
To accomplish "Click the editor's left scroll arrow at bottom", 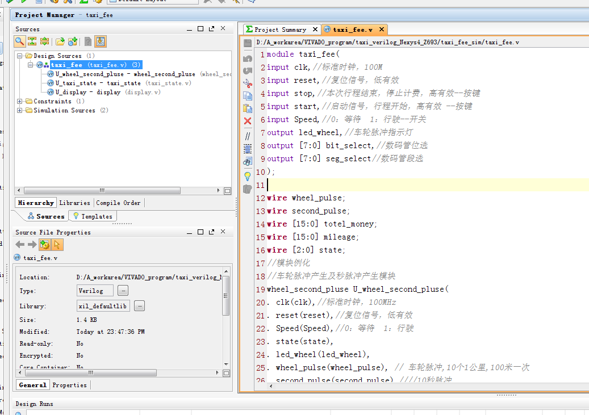I will pos(271,385).
